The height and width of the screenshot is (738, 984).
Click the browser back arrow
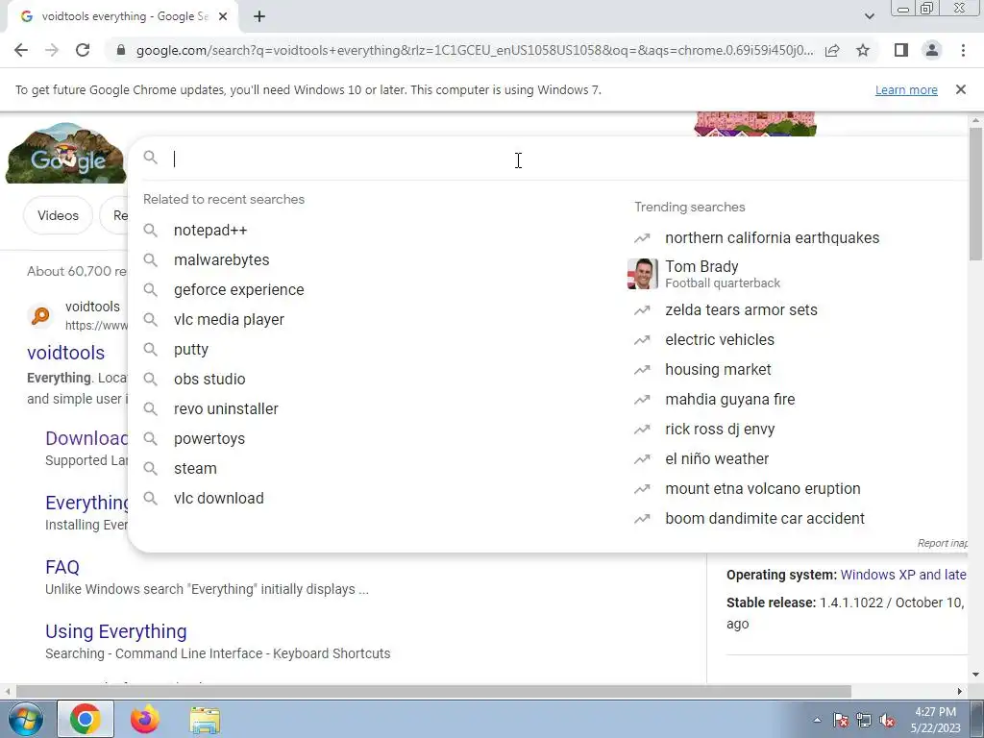[x=21, y=50]
